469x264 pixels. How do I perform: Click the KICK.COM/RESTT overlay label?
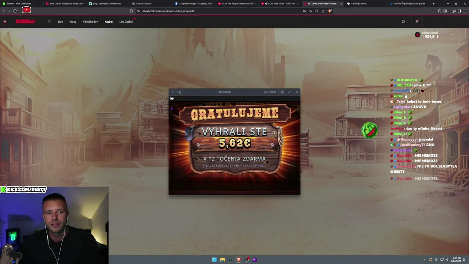(23, 190)
